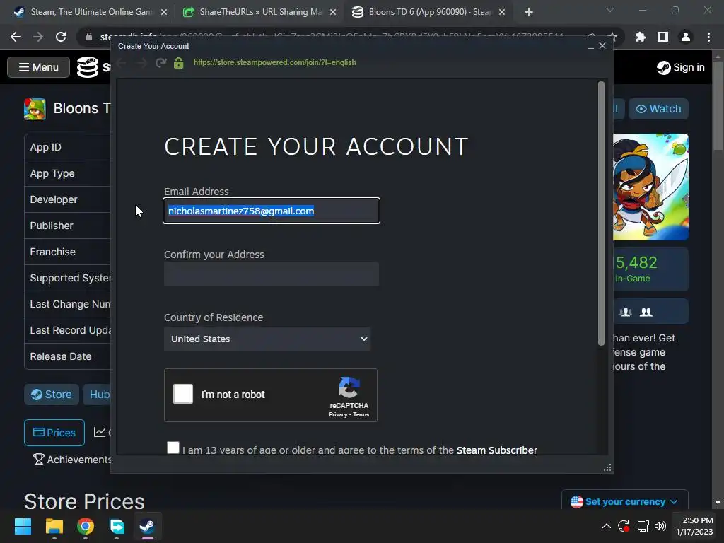Bookmark this page with star icon
The image size is (724, 543).
(x=612, y=37)
